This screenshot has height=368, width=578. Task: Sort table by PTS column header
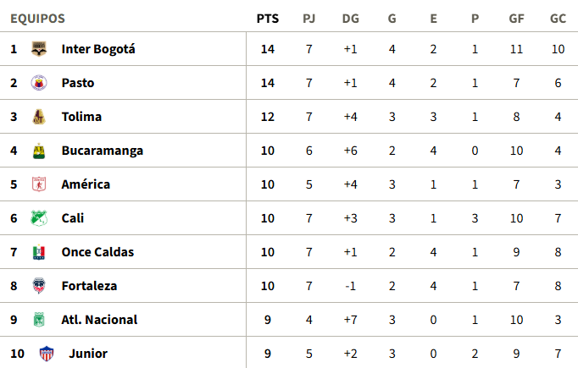tap(267, 19)
